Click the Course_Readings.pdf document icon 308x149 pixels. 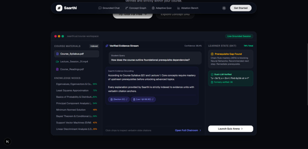[57, 69]
